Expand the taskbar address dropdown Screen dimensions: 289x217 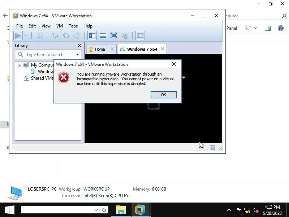96,210
